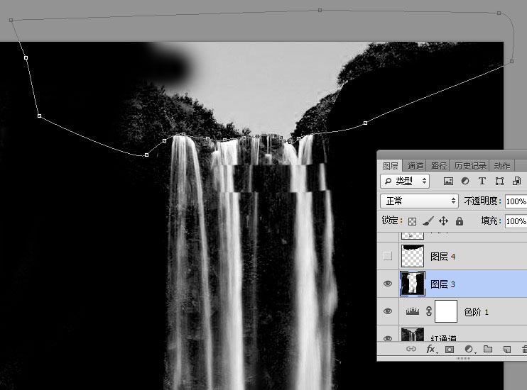The width and height of the screenshot is (527, 390).
Task: Hide the 色阶 1 adjustment layer
Action: 388,311
